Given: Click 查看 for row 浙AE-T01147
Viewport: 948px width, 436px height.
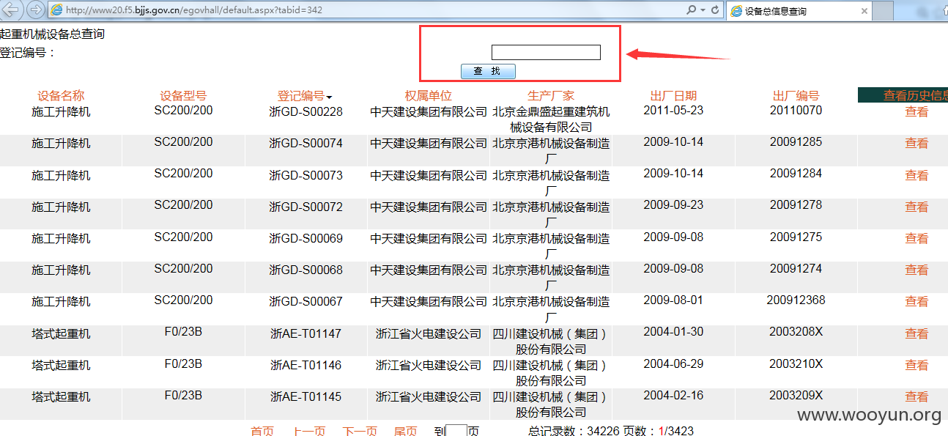Looking at the screenshot, I should click(x=916, y=333).
